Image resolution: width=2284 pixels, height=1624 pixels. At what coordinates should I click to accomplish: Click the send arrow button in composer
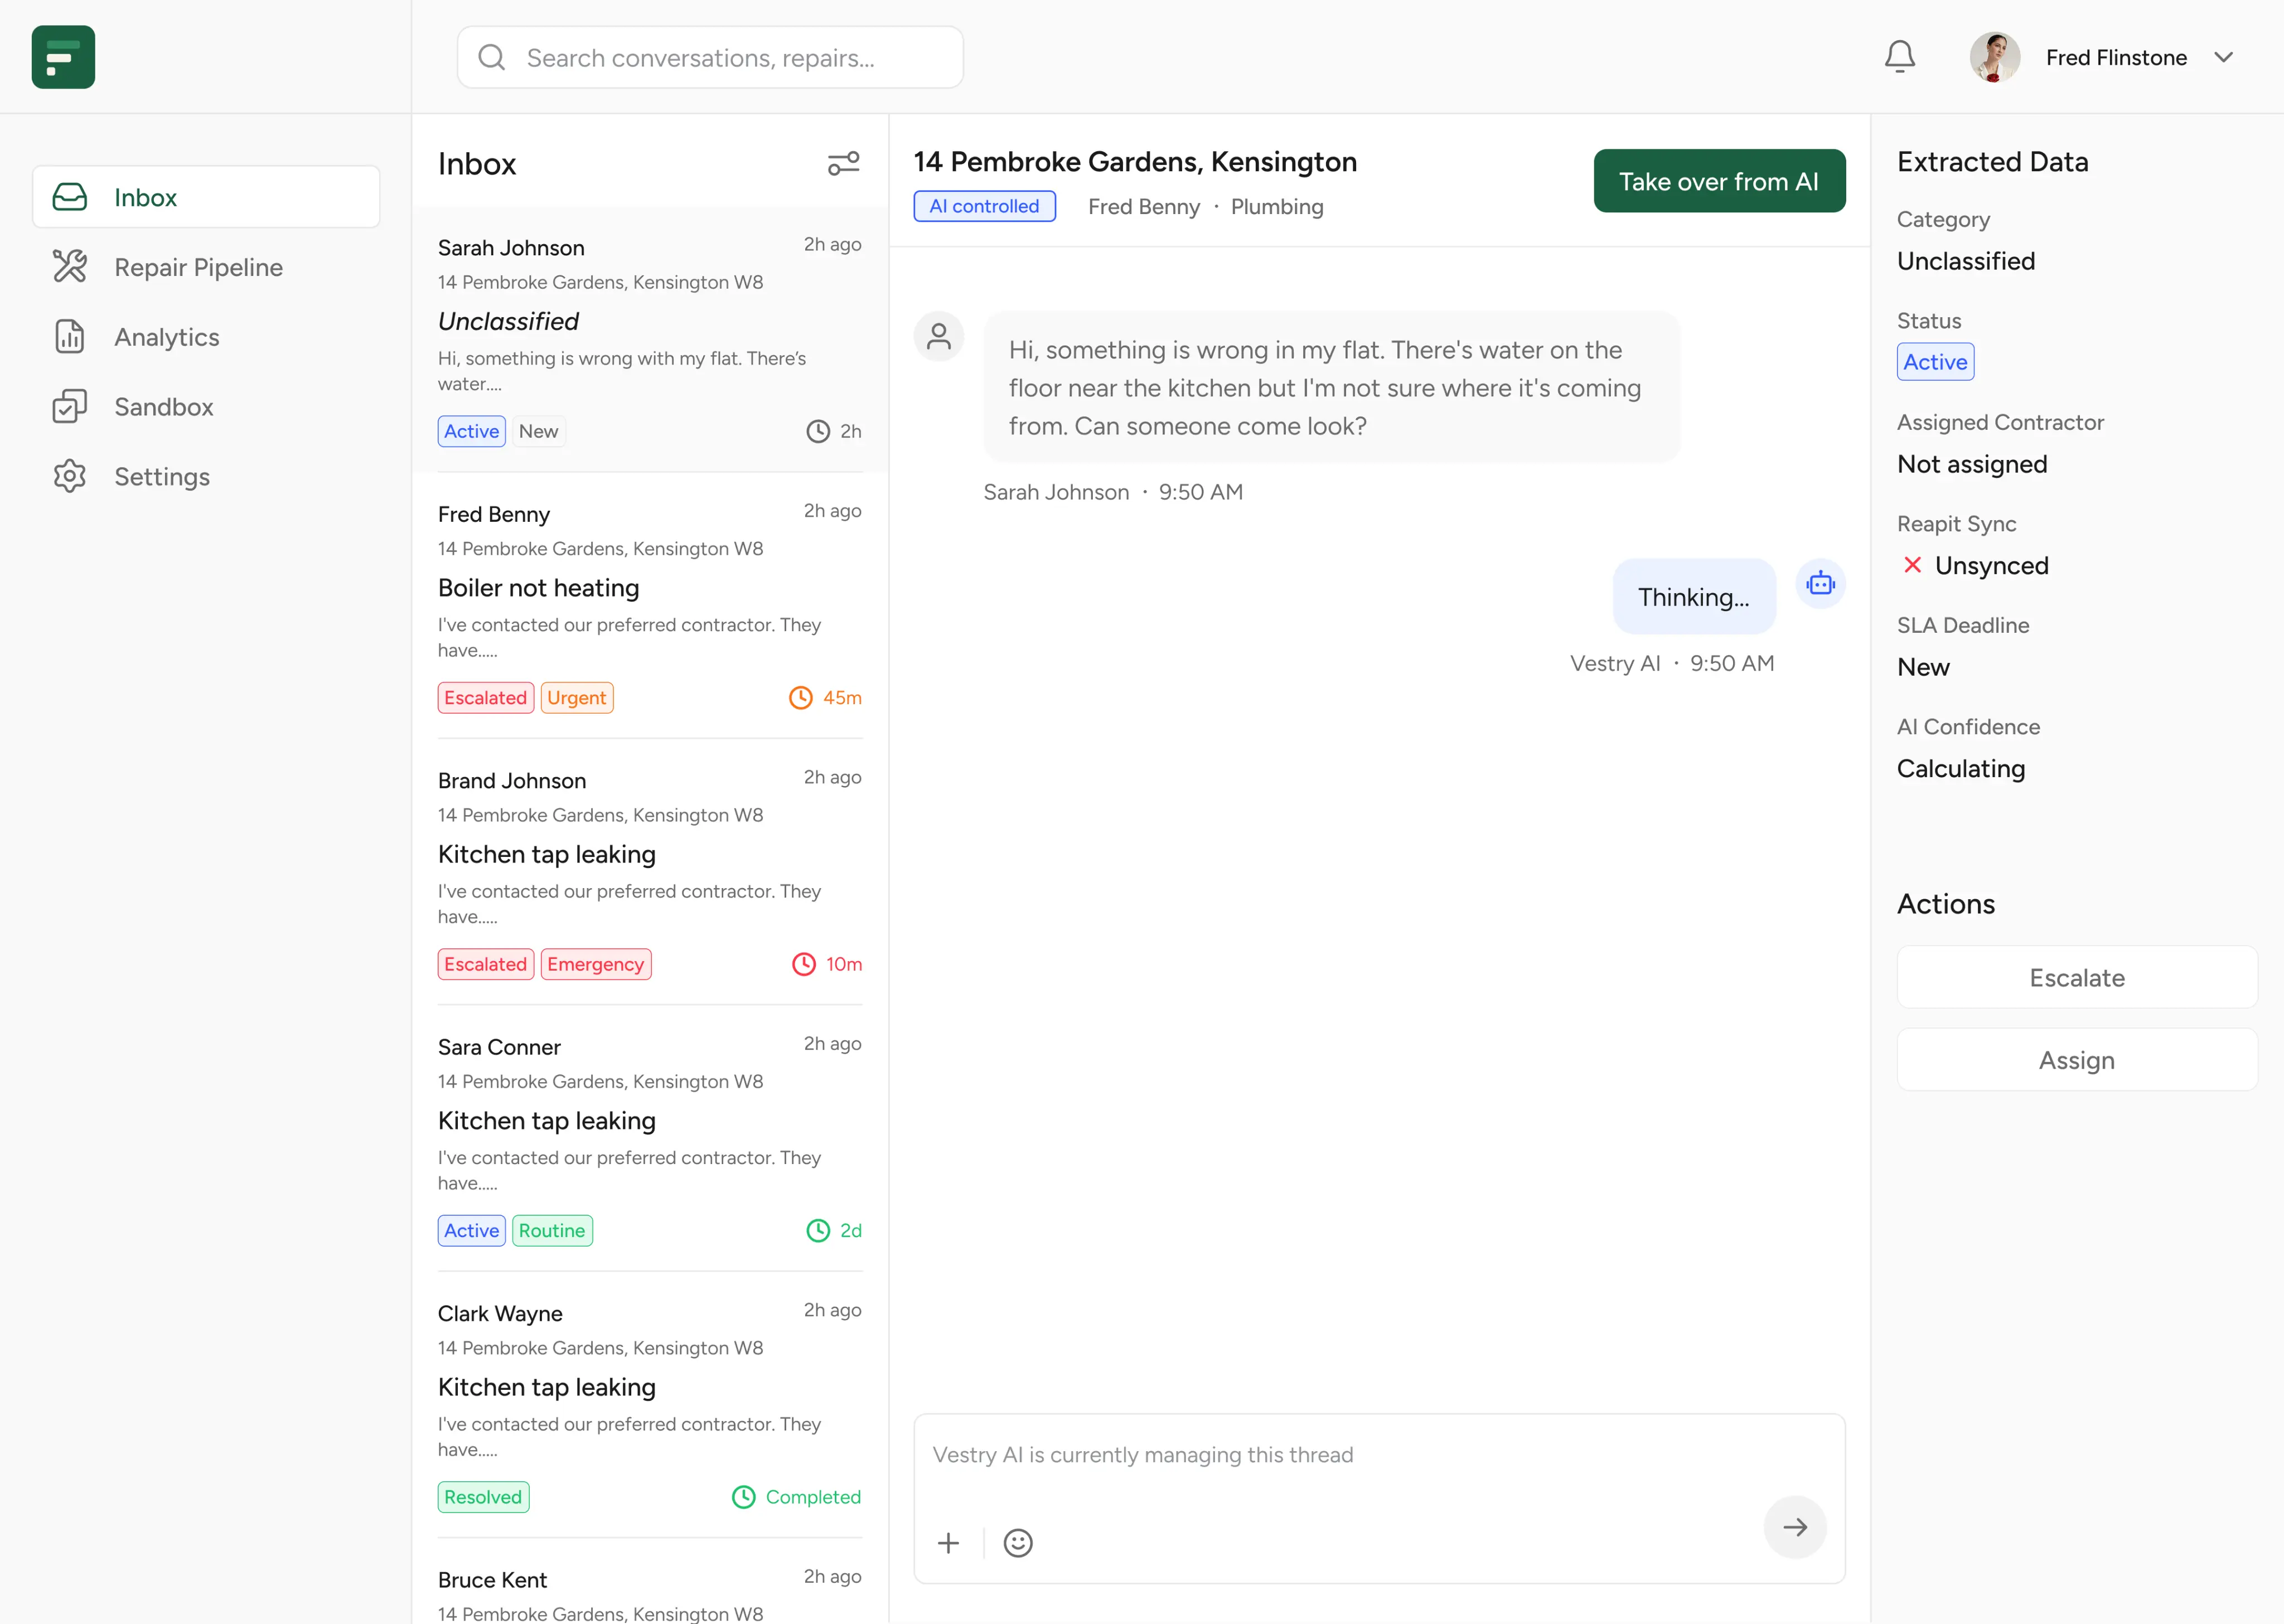pyautogui.click(x=1794, y=1526)
